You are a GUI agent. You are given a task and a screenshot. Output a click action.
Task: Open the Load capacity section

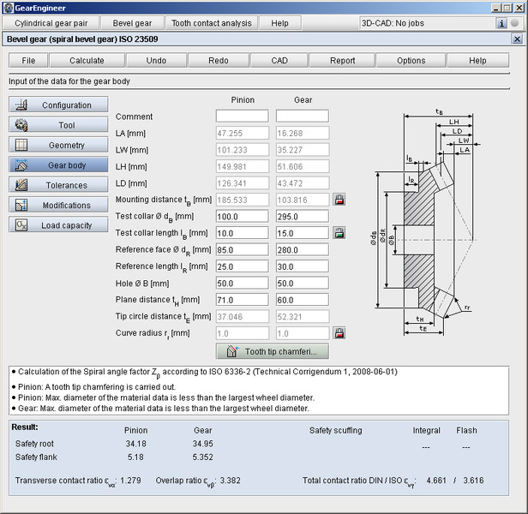(x=59, y=225)
